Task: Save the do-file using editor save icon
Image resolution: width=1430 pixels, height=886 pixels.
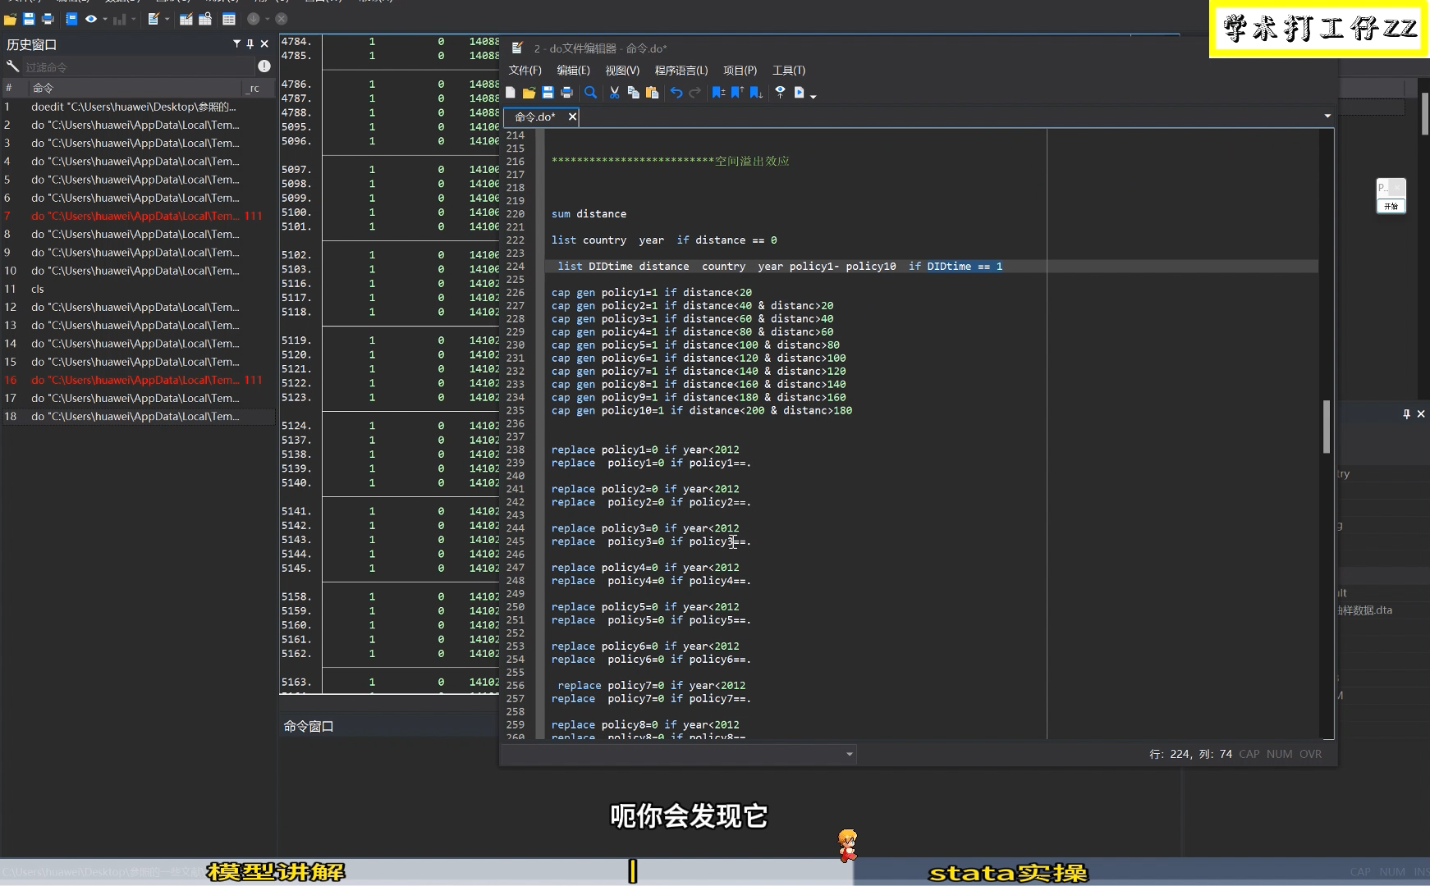Action: [x=548, y=93]
